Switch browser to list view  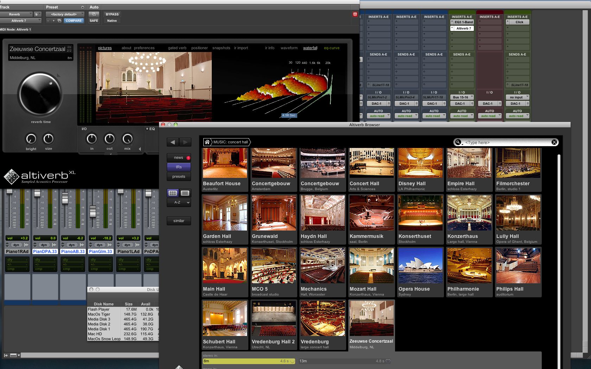(185, 193)
